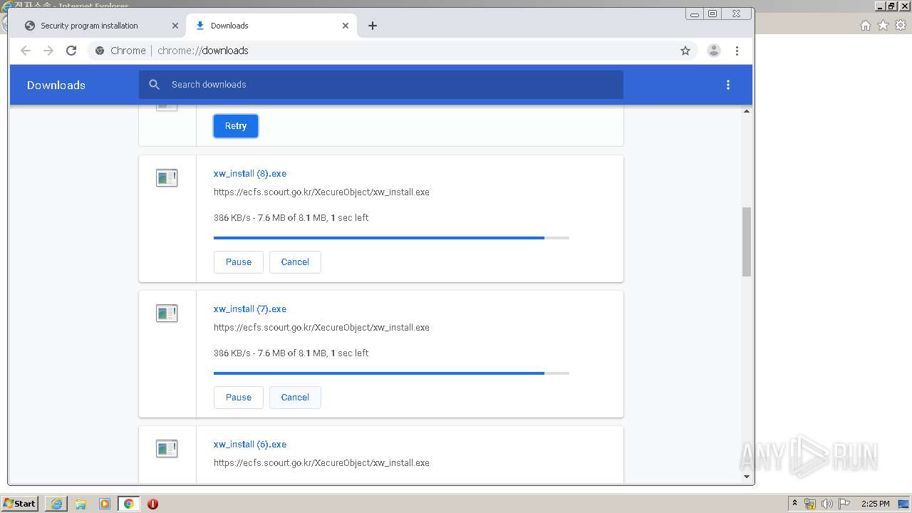Image resolution: width=912 pixels, height=513 pixels.
Task: Open xw_install (7).exe file link
Action: click(x=250, y=309)
